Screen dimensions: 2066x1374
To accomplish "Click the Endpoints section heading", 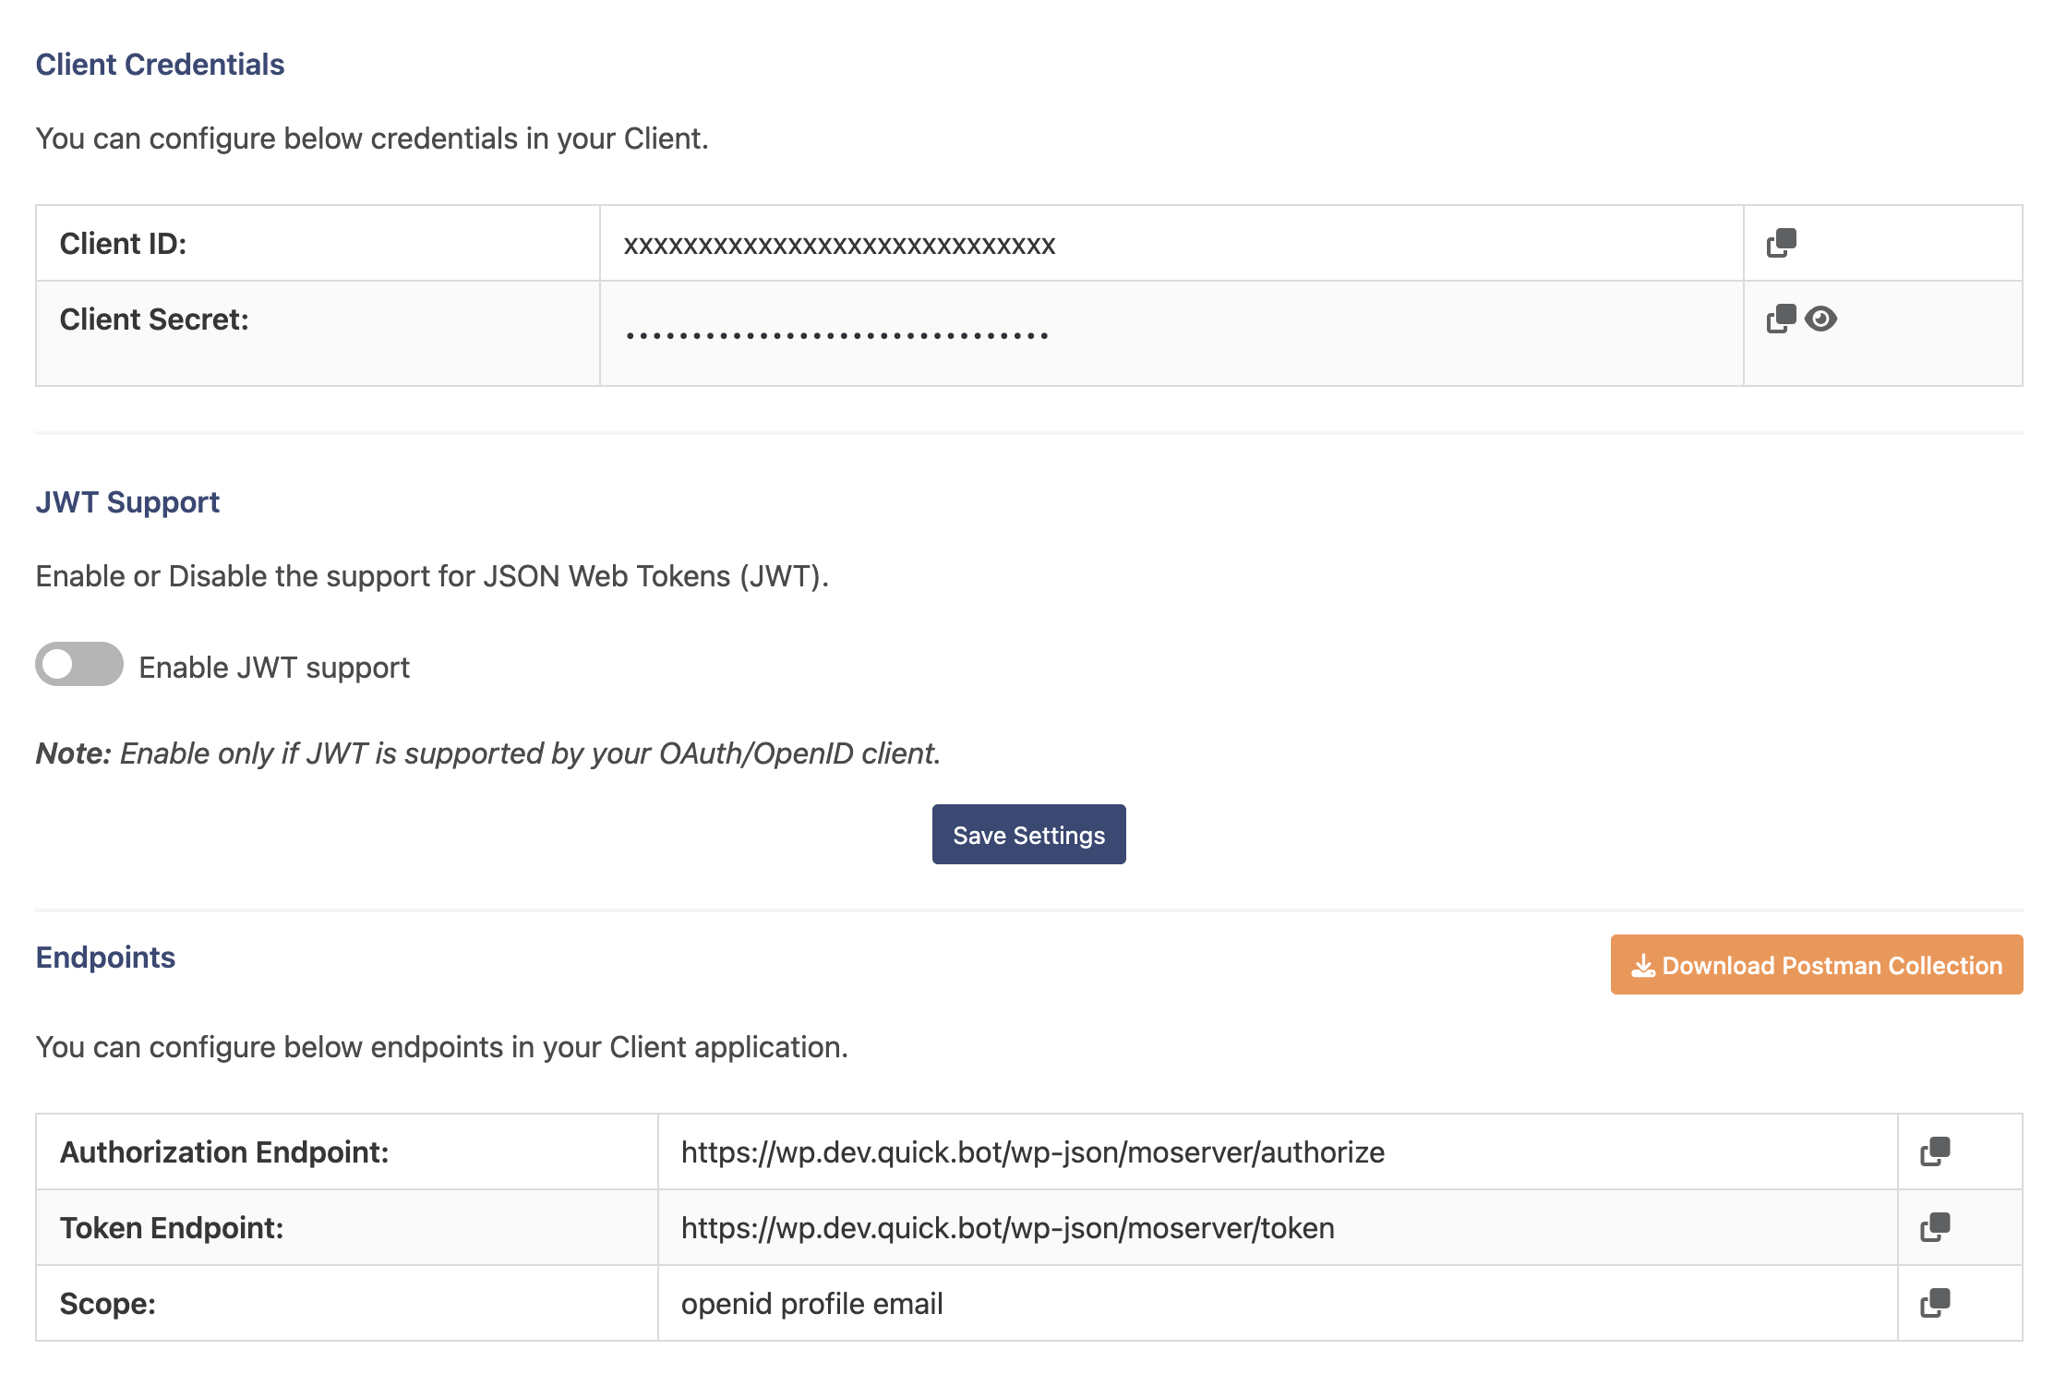I will point(105,958).
